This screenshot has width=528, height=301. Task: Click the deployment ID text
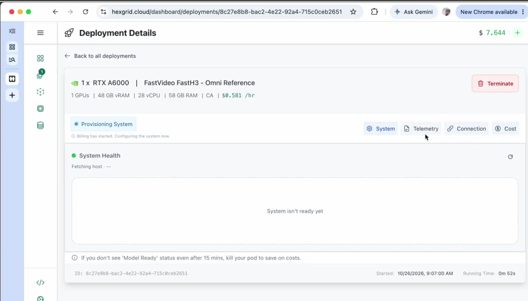131,273
